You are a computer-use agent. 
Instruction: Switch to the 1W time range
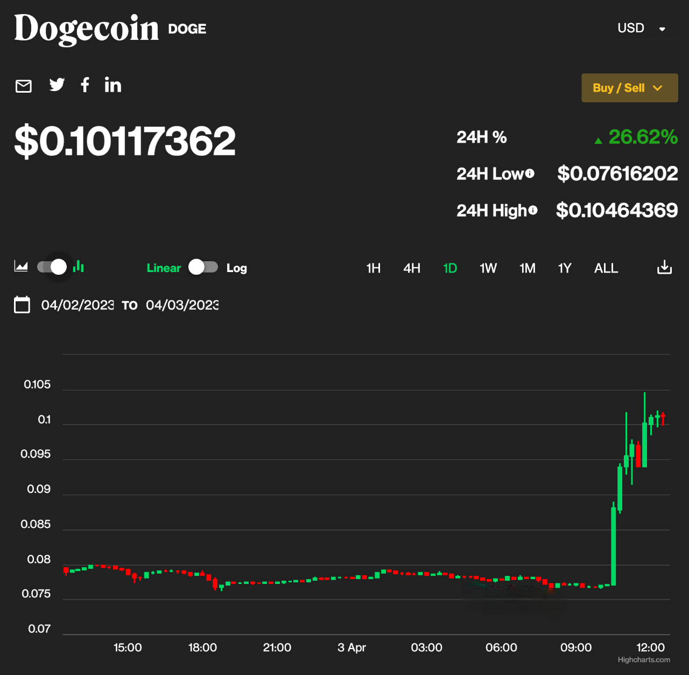(x=488, y=268)
